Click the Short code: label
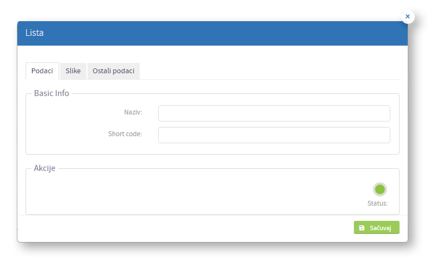This screenshot has height=261, width=430. 125,134
